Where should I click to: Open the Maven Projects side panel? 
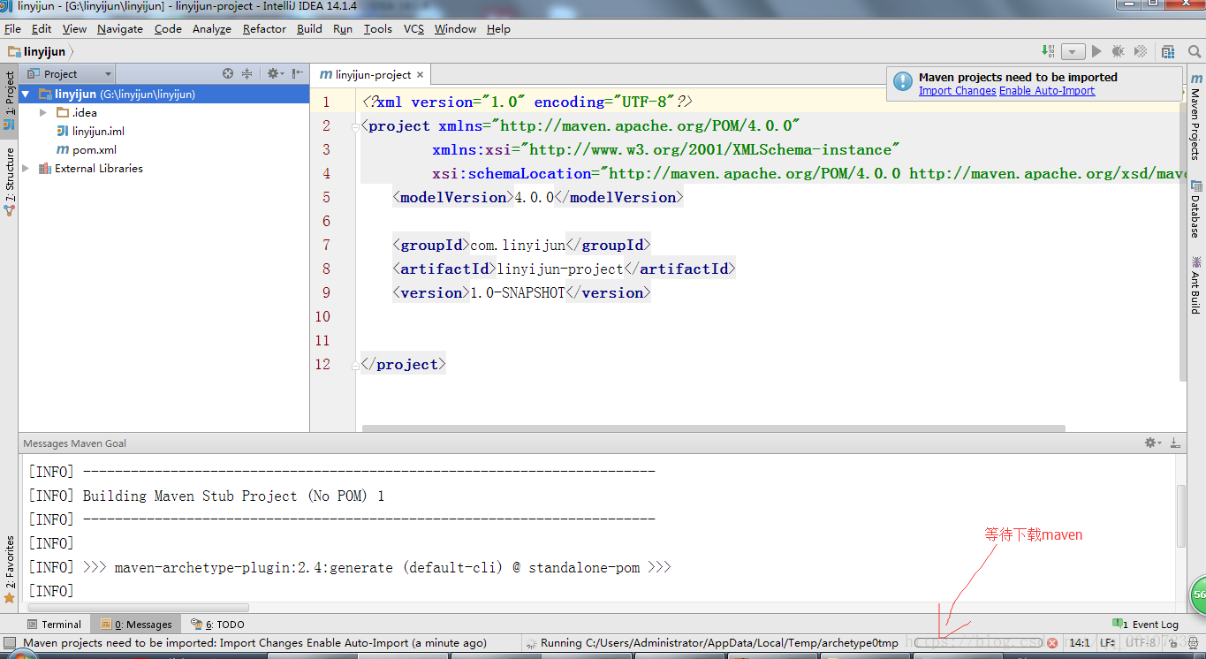coord(1196,116)
